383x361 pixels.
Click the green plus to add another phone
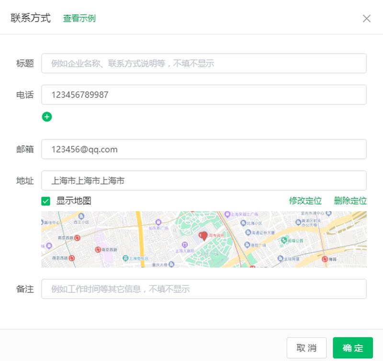pos(46,117)
